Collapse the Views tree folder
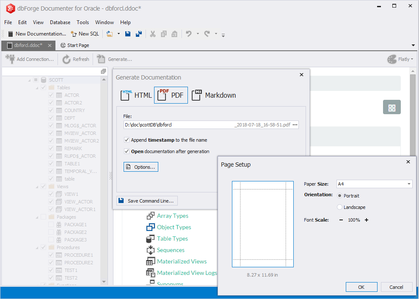Image resolution: width=419 pixels, height=299 pixels. point(37,187)
